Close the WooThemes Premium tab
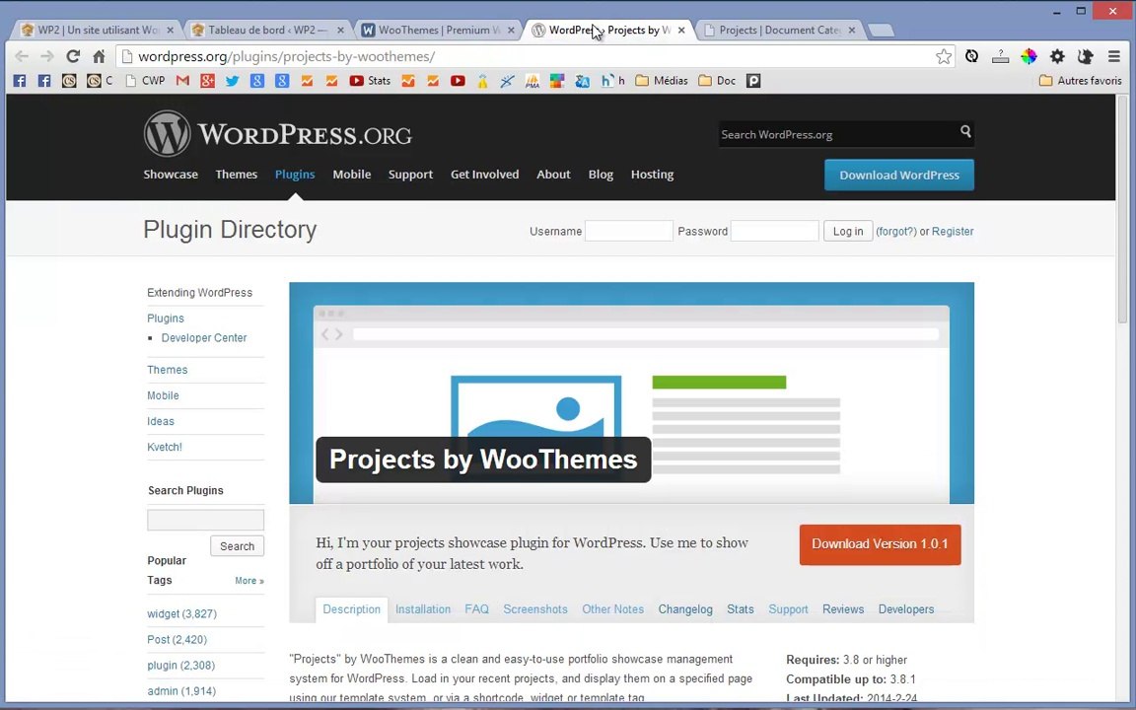 tap(512, 30)
